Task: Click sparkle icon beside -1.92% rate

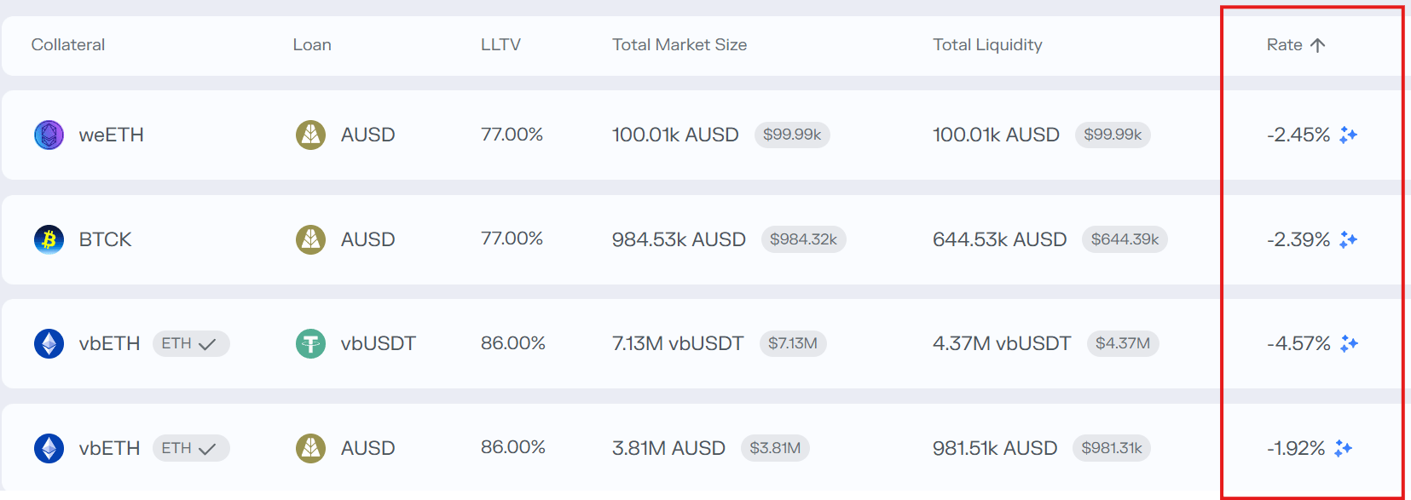Action: [1344, 448]
